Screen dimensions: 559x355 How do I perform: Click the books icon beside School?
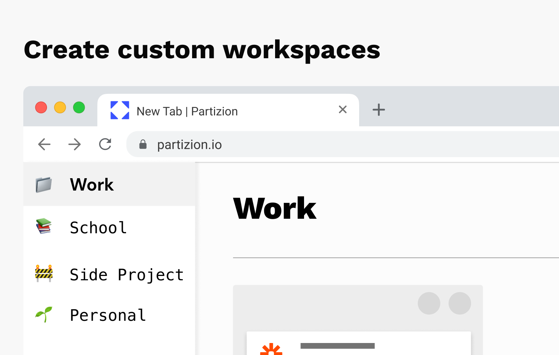pos(44,226)
